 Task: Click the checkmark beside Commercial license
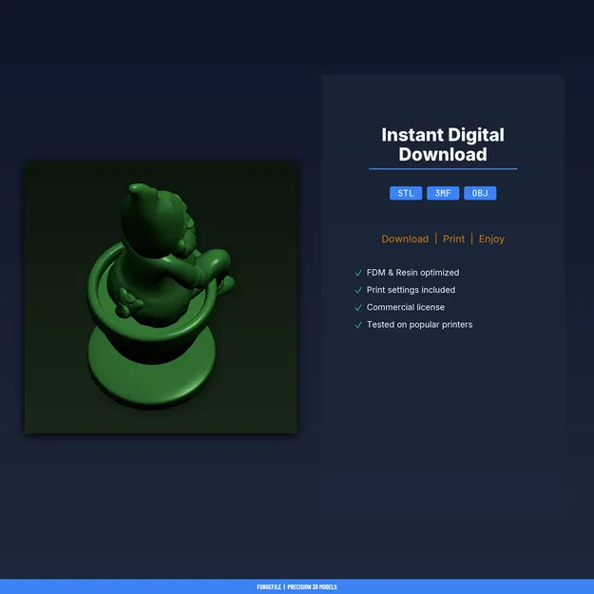[358, 308]
